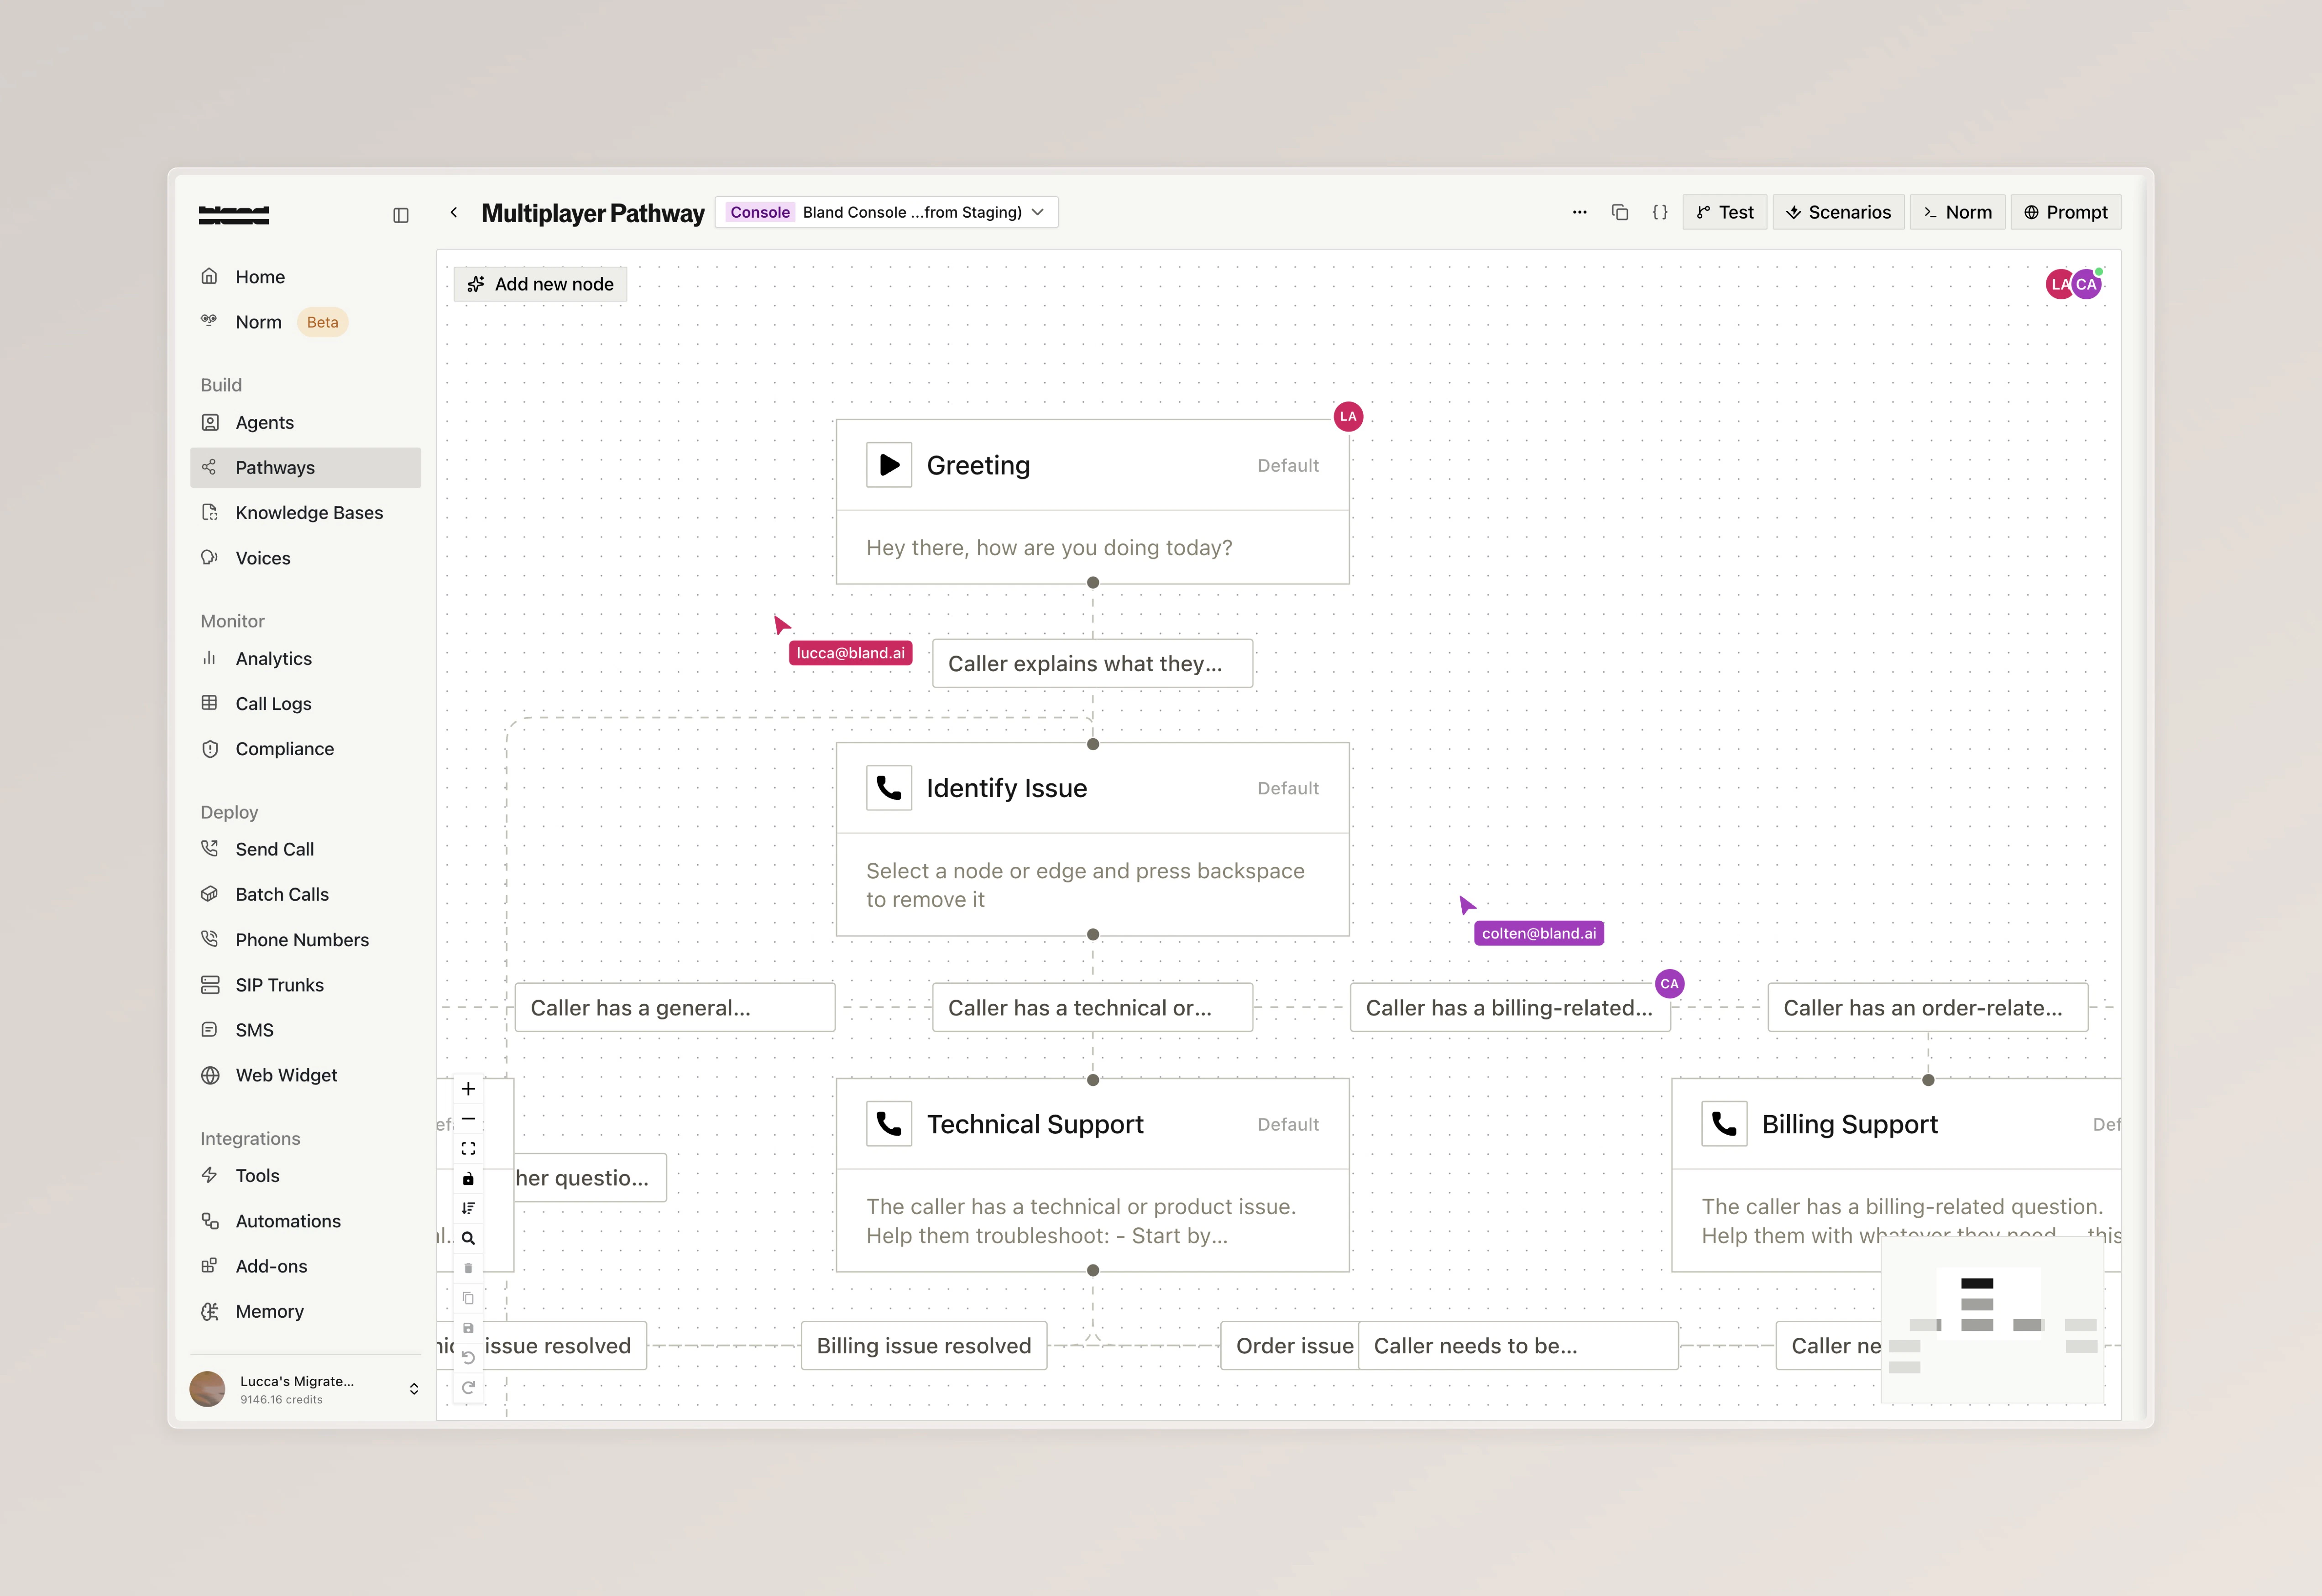Navigate to Knowledge Bases in the sidebar
Image resolution: width=2322 pixels, height=1596 pixels.
click(309, 512)
